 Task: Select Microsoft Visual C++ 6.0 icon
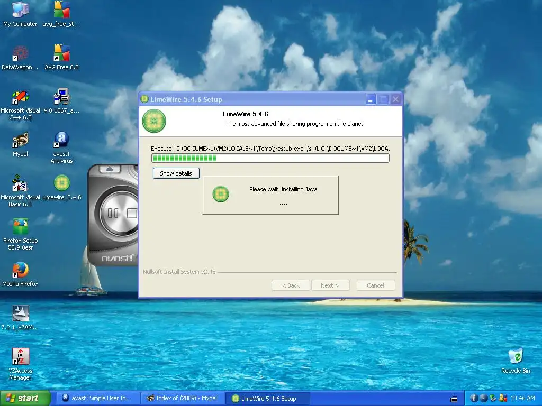[x=20, y=105]
